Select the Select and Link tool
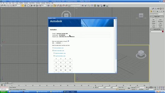165x93 pixels. pyautogui.click(x=8, y=6)
